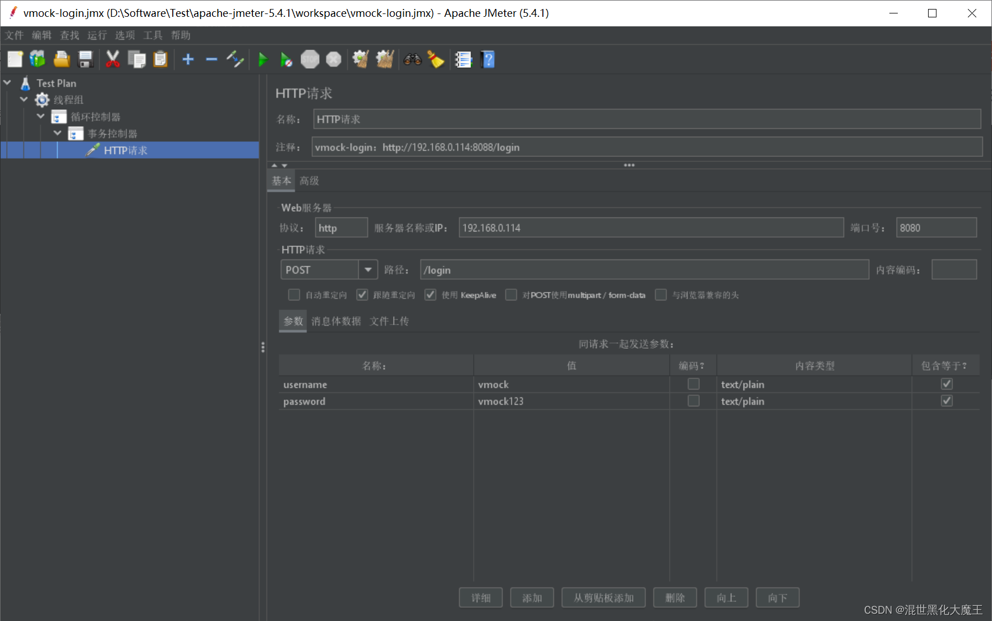The height and width of the screenshot is (621, 992).
Task: Open the 工具 menu
Action: tap(153, 35)
